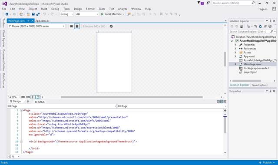Open the Debug configuration dropdown
The height and width of the screenshot is (165, 278).
pos(66,14)
